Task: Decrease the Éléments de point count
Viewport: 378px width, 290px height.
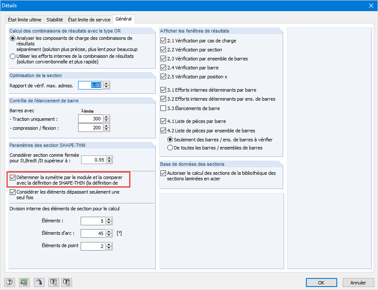Action: click(109, 248)
